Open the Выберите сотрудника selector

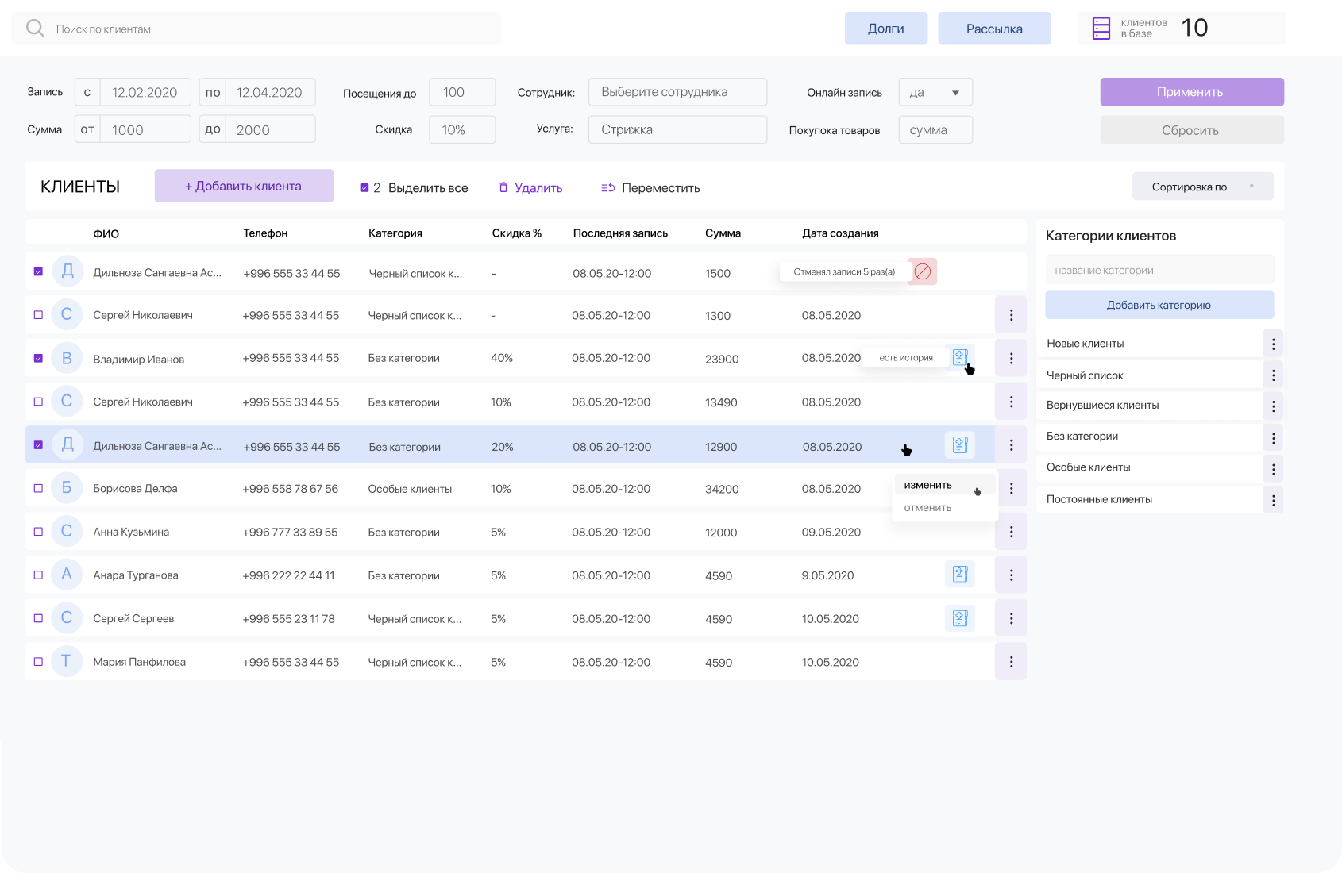click(677, 92)
